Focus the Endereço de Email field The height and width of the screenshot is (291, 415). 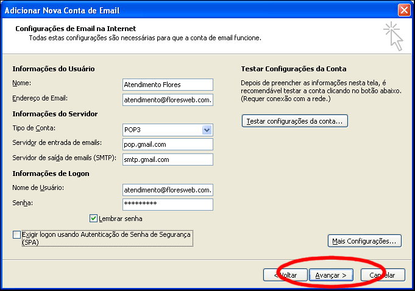pos(168,100)
